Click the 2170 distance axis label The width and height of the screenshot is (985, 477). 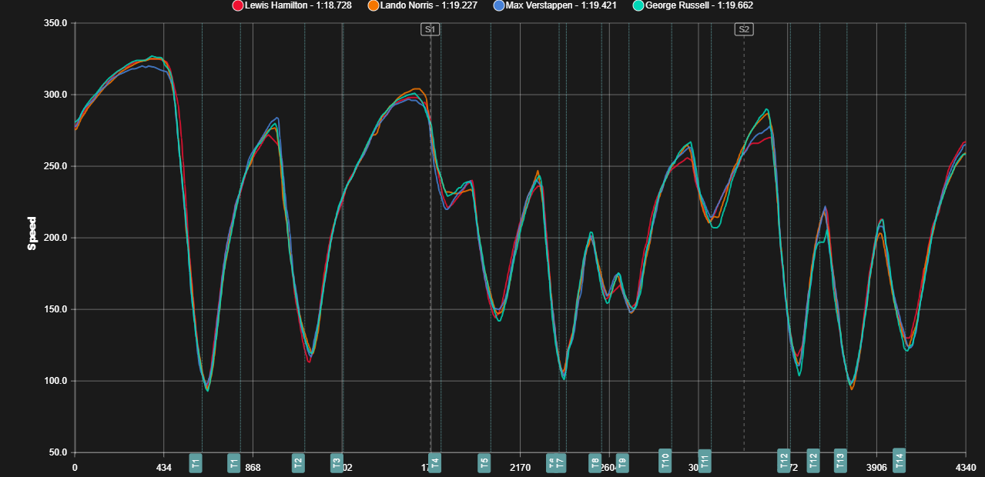click(520, 467)
